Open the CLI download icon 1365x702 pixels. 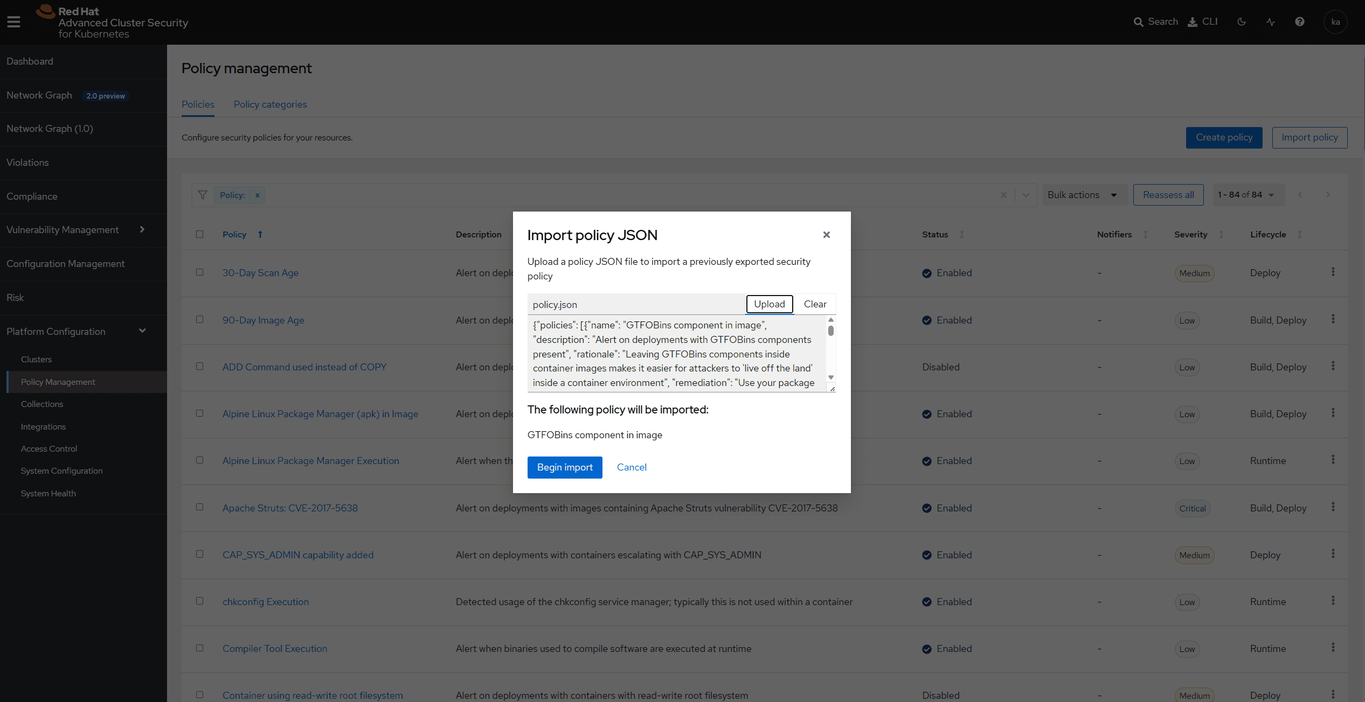point(1193,22)
